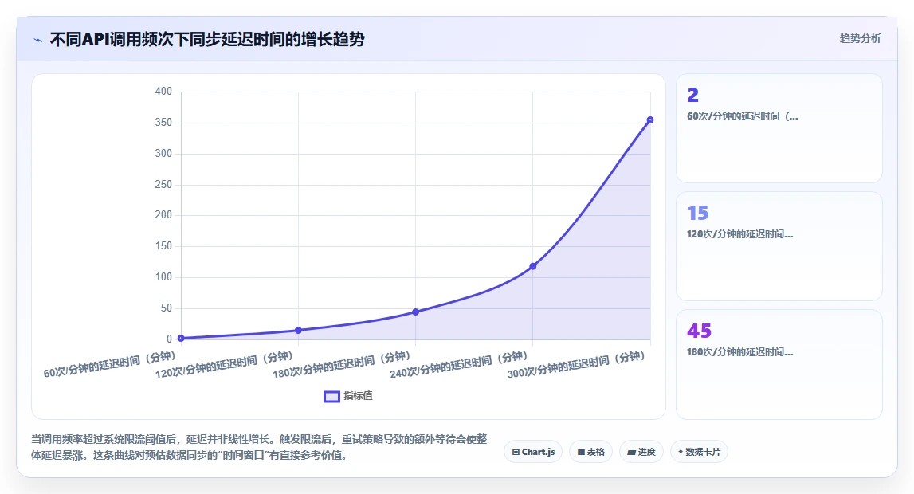Click the trend icon beside the chart title

click(x=38, y=40)
